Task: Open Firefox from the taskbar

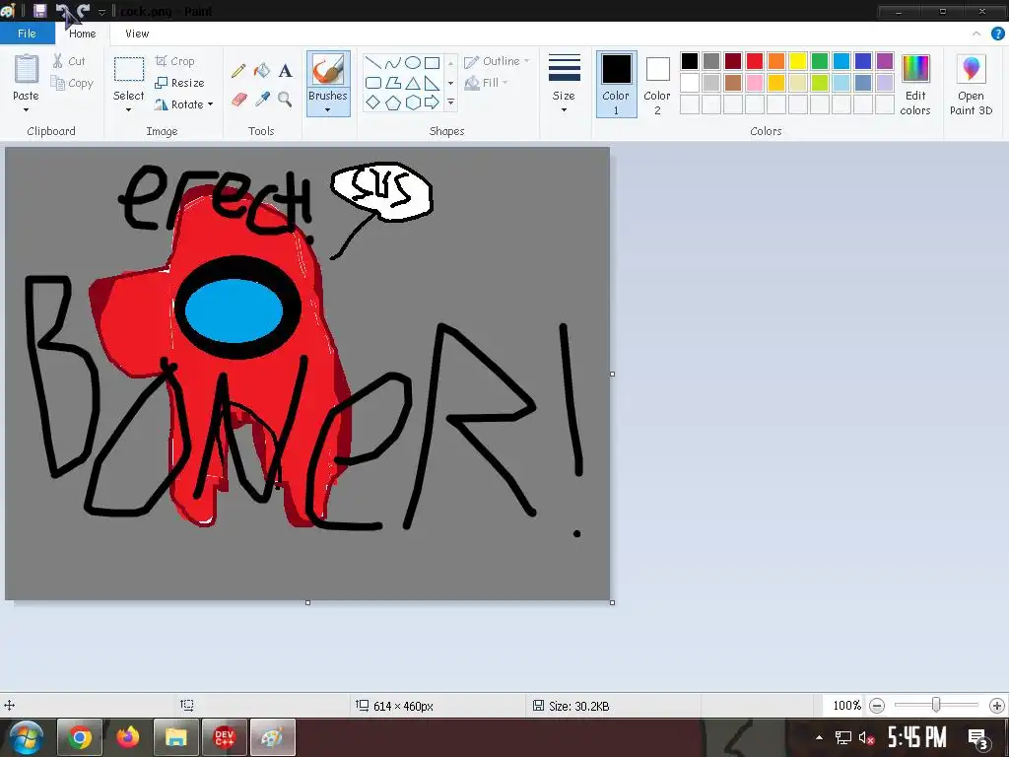Action: pyautogui.click(x=127, y=737)
